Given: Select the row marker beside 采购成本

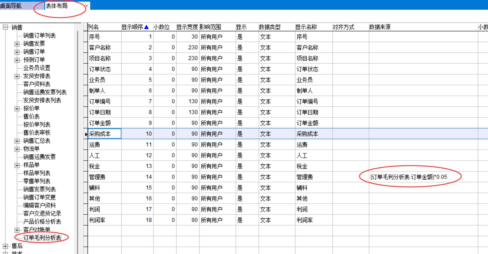Looking at the screenshot, I should tap(86, 134).
